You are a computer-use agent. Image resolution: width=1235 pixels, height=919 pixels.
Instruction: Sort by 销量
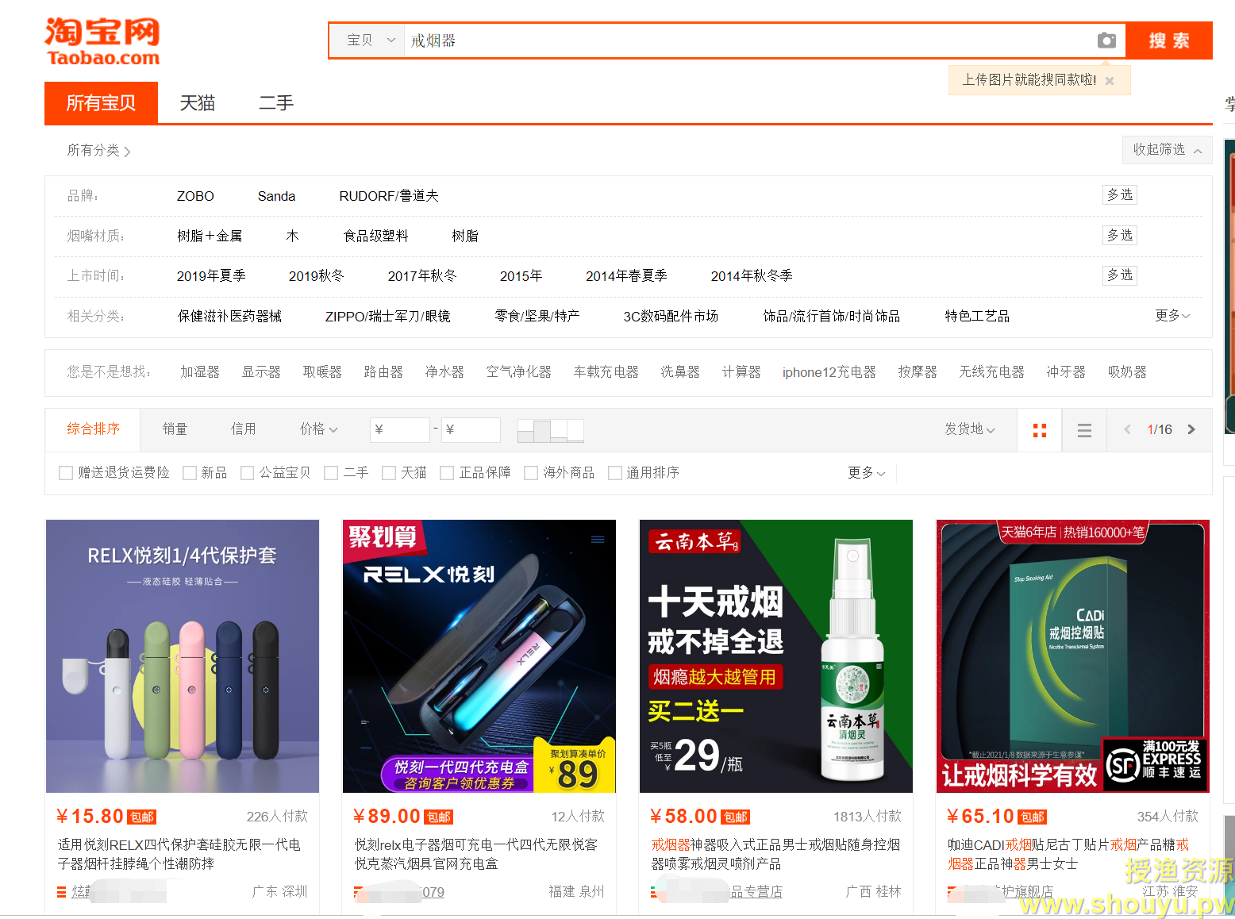point(175,429)
